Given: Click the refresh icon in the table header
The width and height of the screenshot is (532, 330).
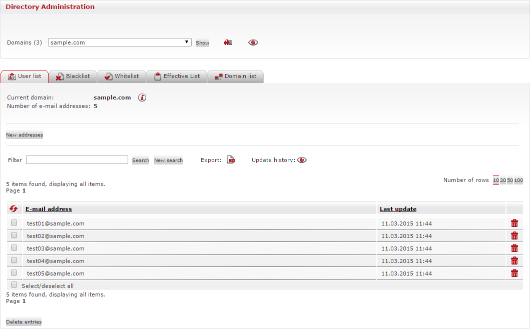Looking at the screenshot, I should coord(14,209).
